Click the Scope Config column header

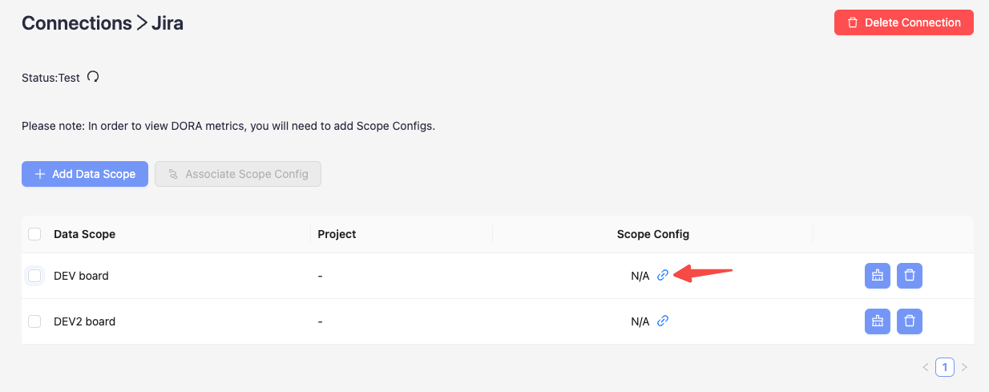[x=652, y=234]
